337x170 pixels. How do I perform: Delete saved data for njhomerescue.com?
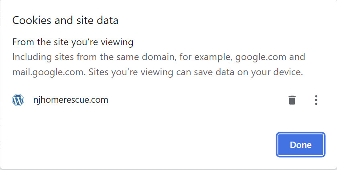[x=292, y=100]
